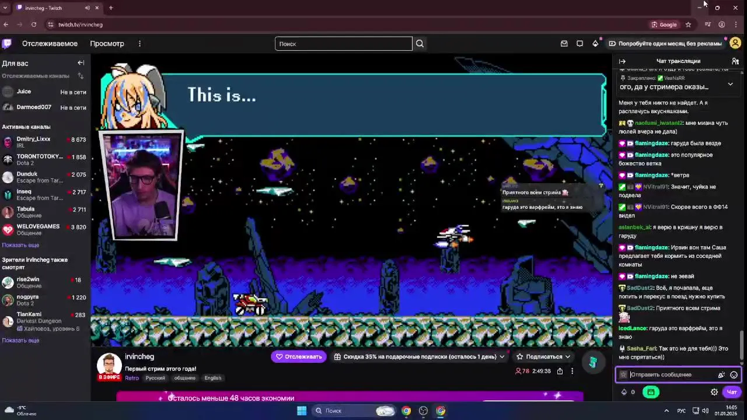The width and height of the screenshot is (747, 420).
Task: Open stream options three-dot menu
Action: click(572, 371)
